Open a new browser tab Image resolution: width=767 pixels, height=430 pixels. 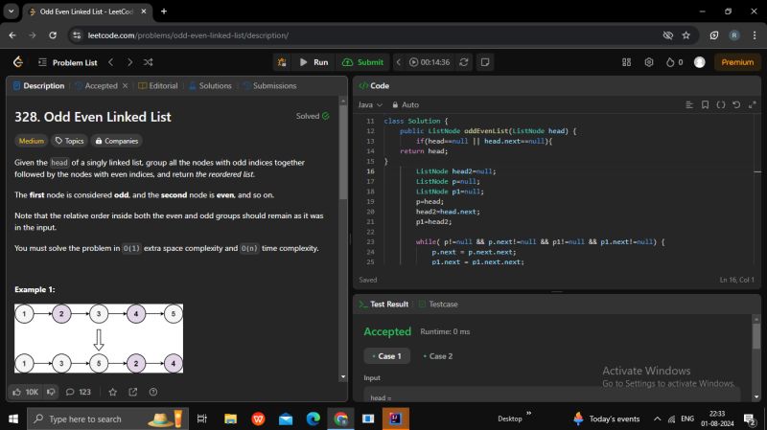click(x=164, y=11)
